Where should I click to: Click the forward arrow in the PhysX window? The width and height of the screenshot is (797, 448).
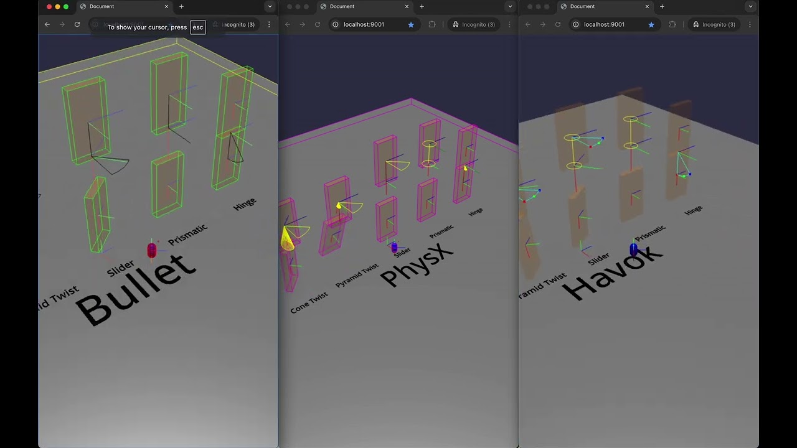click(x=302, y=24)
